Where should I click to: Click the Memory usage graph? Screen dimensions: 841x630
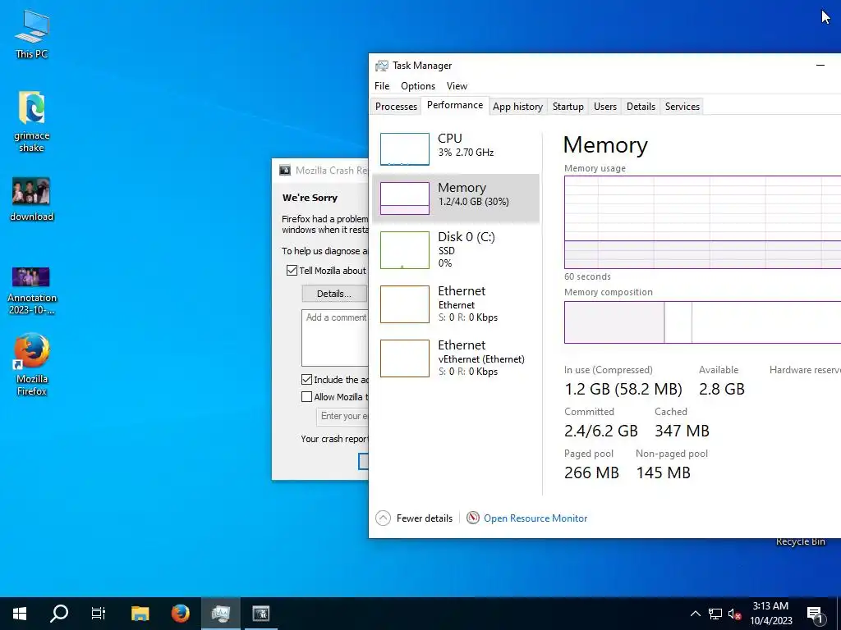703,222
